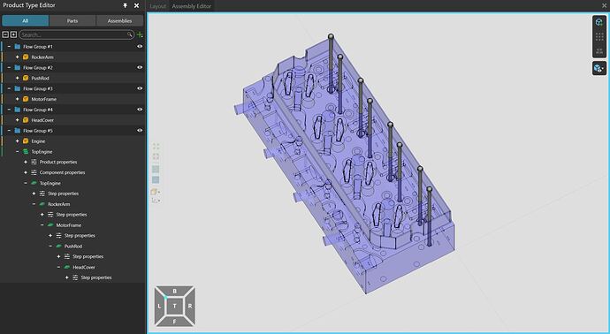
Task: Pin the Product Type Editor panel
Action: click(125, 5)
